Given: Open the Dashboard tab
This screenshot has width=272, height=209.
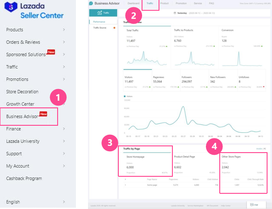Looking at the screenshot, I should coord(134,3).
